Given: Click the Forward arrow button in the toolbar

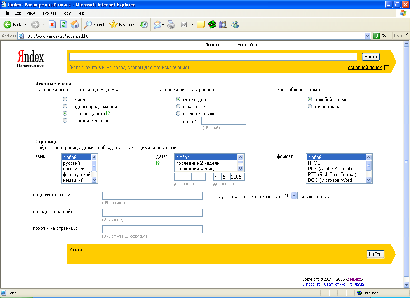Looking at the screenshot, I should pyautogui.click(x=35, y=25).
